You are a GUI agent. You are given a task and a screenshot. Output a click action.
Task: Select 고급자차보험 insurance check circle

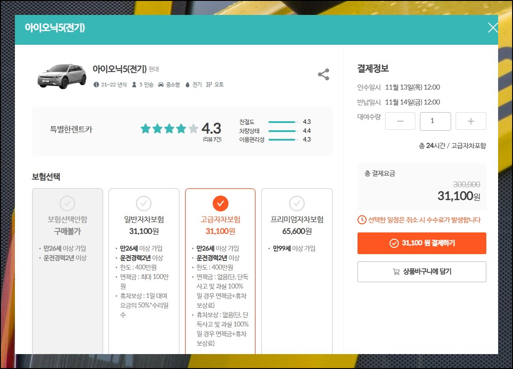coord(221,203)
